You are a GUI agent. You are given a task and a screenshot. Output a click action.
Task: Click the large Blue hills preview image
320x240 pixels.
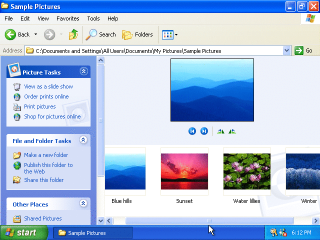pyautogui.click(x=212, y=90)
